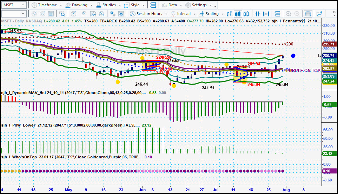The image size is (338, 194).
Task: Click the Session Hours clock icon
Action: 132,14
